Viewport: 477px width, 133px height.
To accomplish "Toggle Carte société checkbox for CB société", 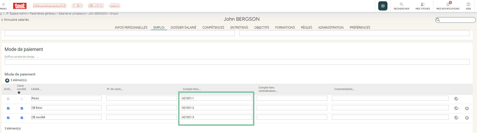I will 22,118.
